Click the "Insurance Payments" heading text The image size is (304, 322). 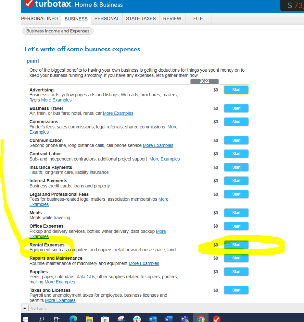coord(51,167)
